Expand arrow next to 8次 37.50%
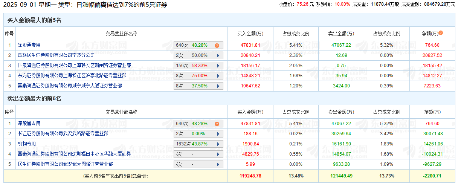This screenshot has width=458, height=185. 218,86
